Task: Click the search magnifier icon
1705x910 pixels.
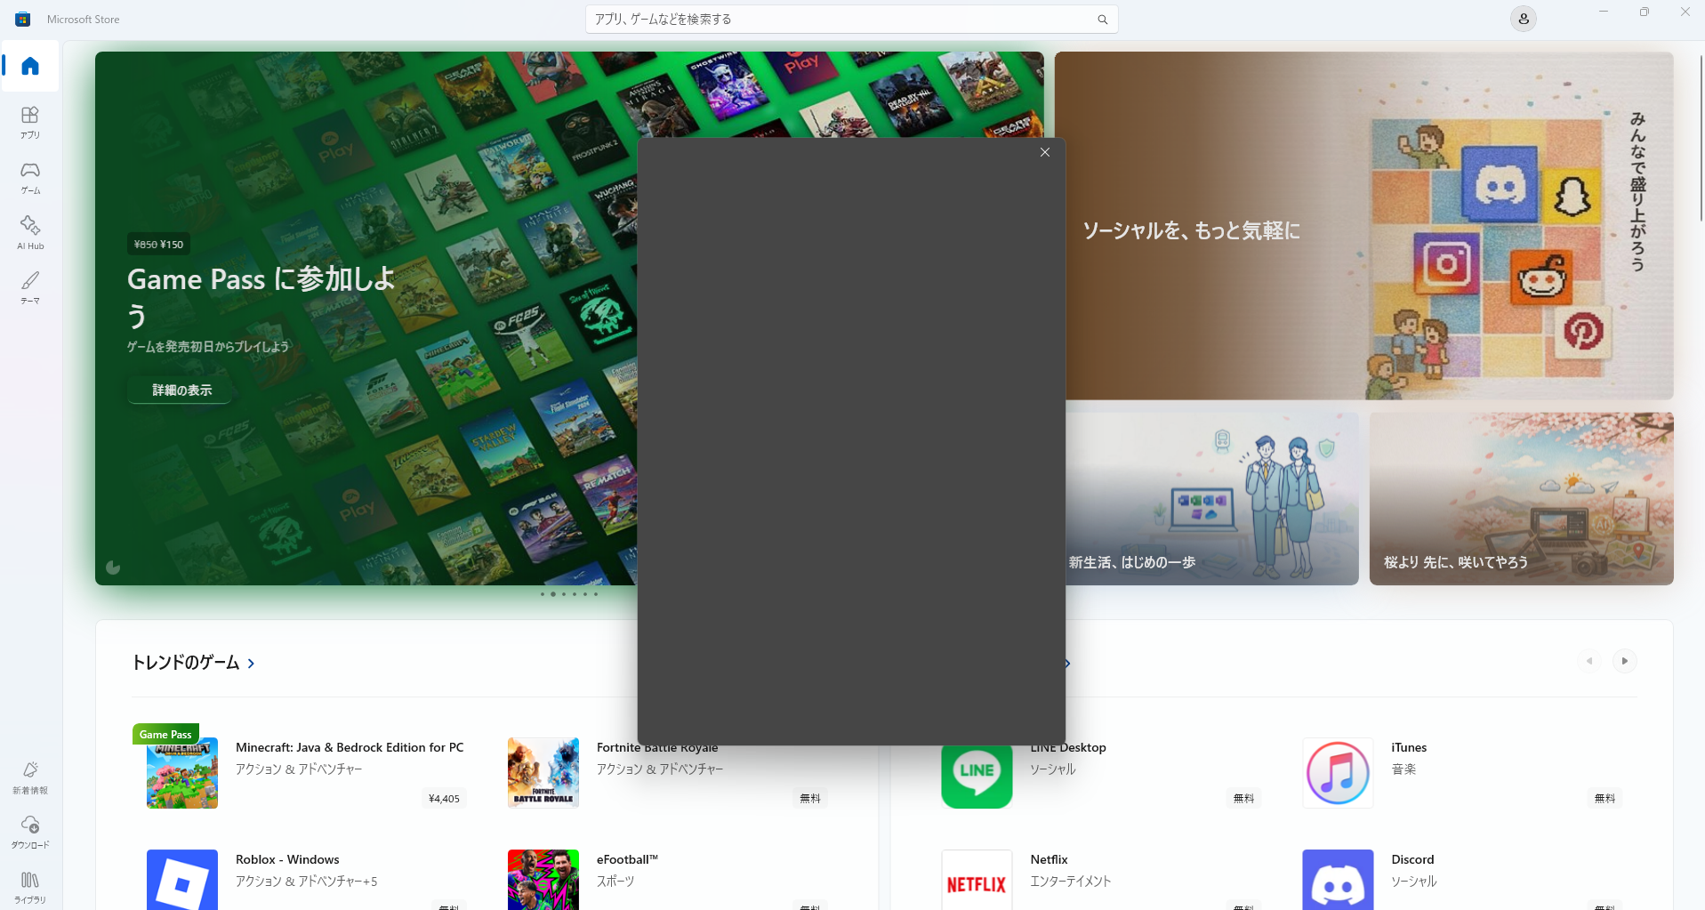Action: tap(1103, 18)
